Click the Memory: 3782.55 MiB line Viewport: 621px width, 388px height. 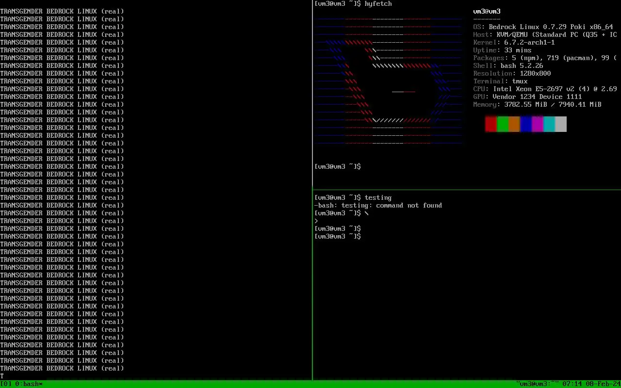[538, 105]
